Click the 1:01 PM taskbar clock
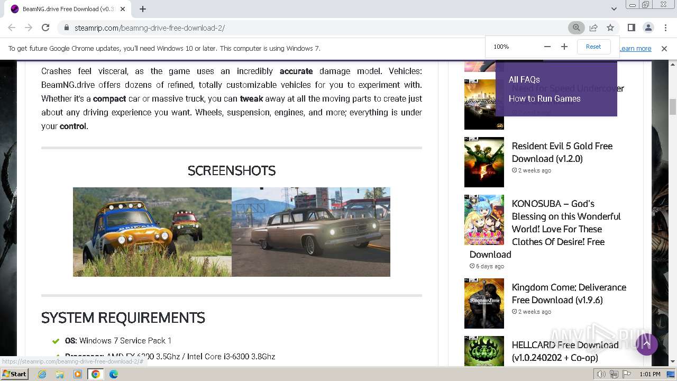The width and height of the screenshot is (677, 381). click(x=649, y=374)
